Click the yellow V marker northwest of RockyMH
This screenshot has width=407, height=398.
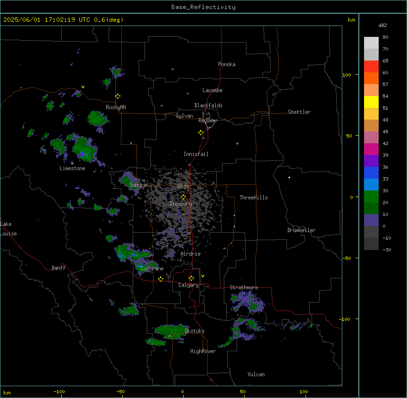[83, 87]
